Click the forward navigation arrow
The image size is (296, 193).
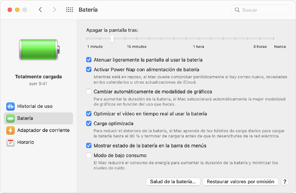tap(54, 9)
